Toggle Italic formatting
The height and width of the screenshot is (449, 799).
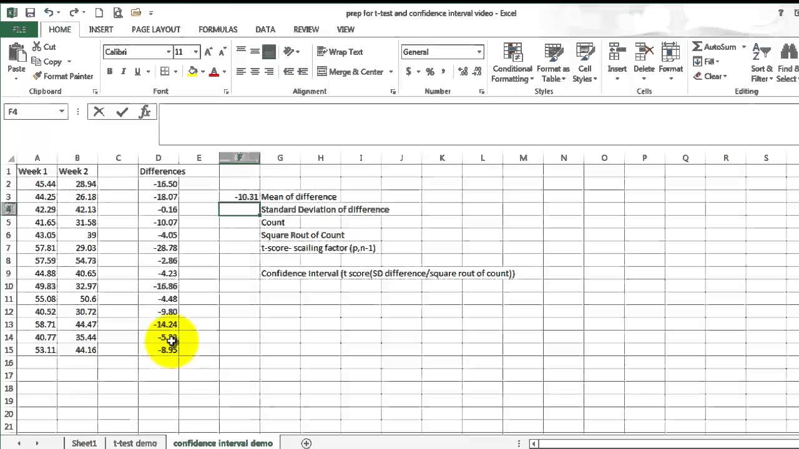point(124,72)
